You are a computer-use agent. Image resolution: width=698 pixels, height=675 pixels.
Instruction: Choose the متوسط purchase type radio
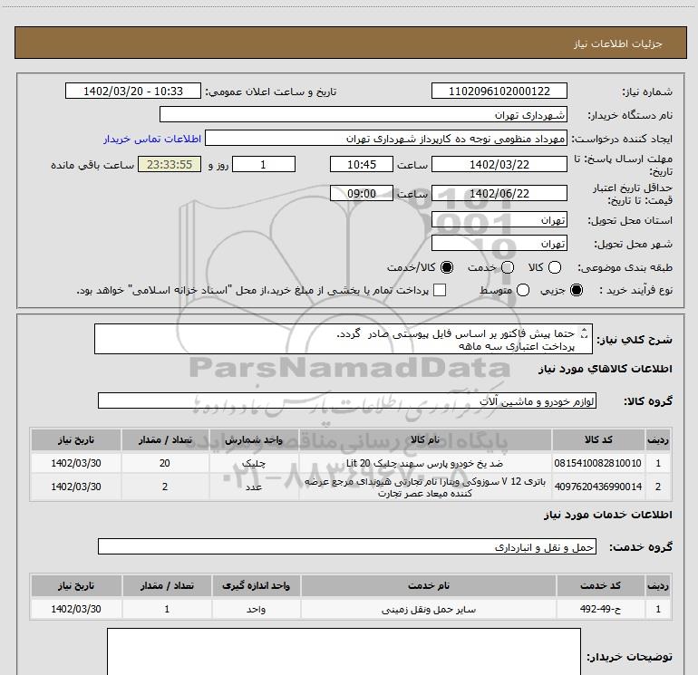[x=523, y=290]
